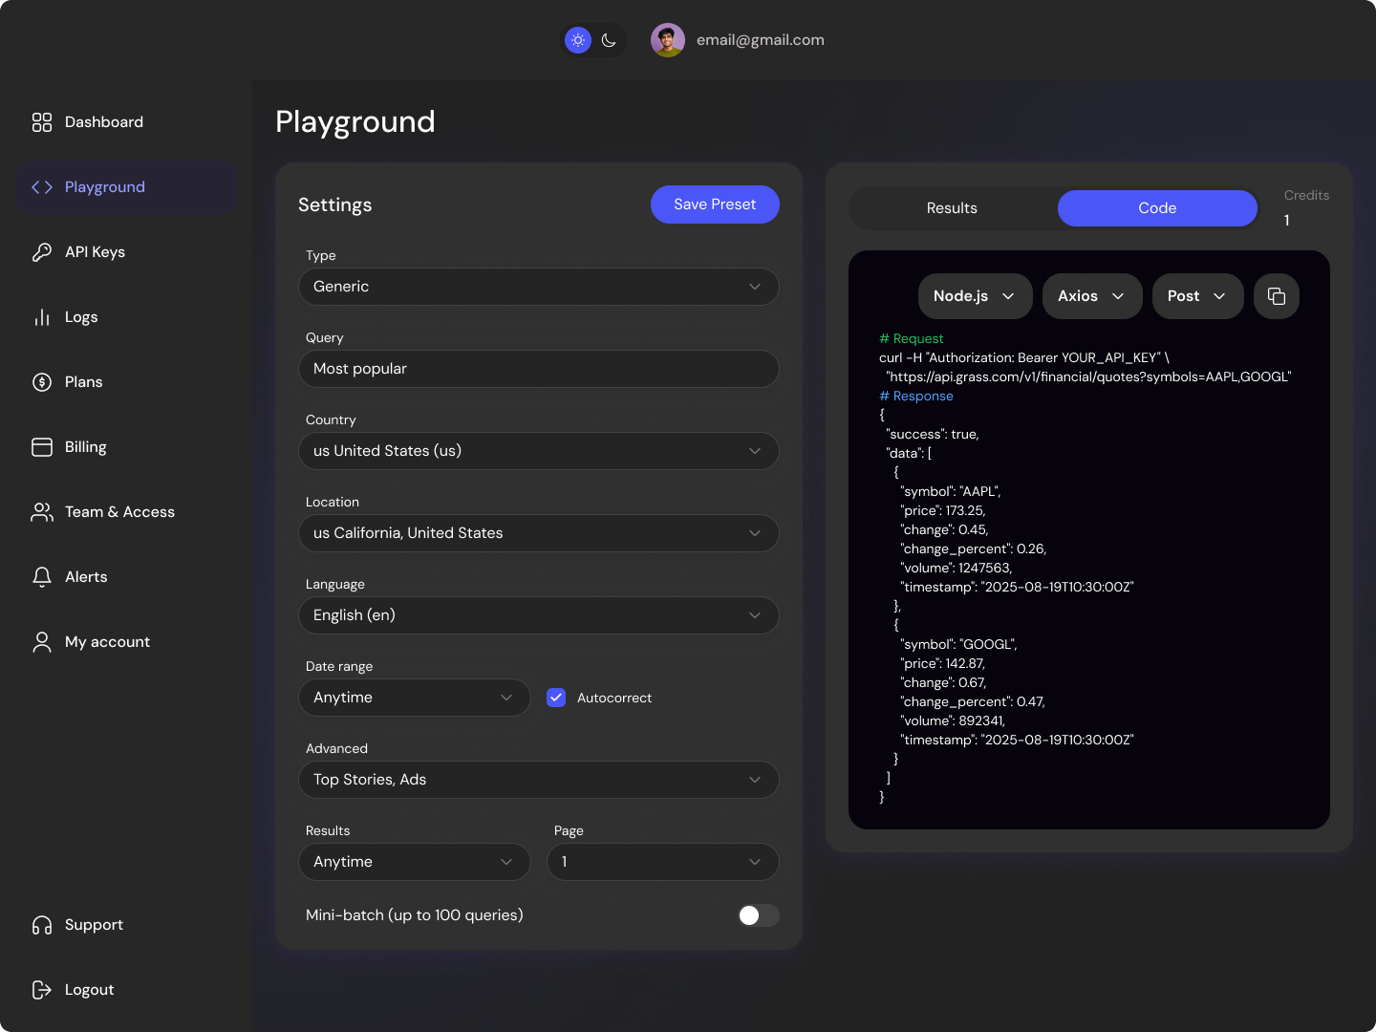The height and width of the screenshot is (1032, 1376).
Task: Select the Team & Access people icon
Action: (41, 511)
